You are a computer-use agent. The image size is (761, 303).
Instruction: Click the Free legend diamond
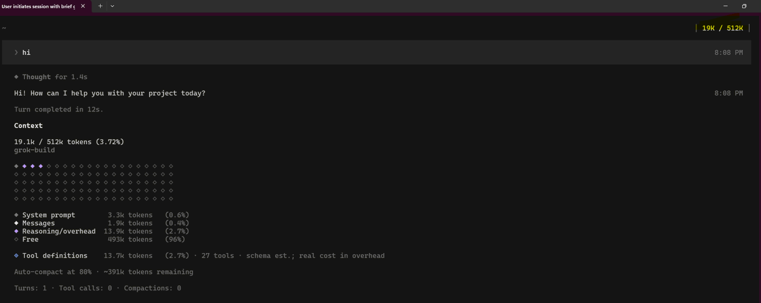(x=16, y=240)
